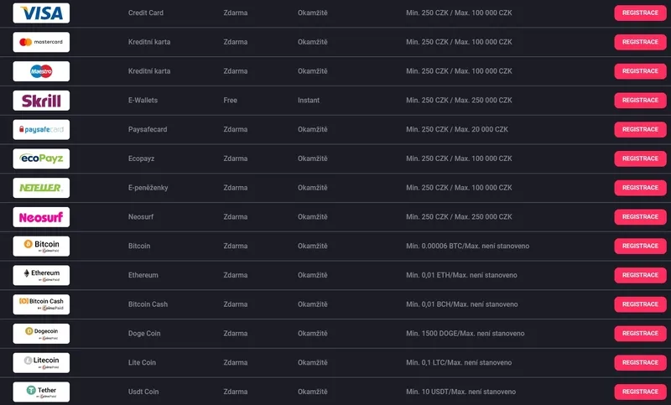Hit Registrace in the Bitcoin row
The width and height of the screenshot is (671, 405).
click(x=640, y=247)
